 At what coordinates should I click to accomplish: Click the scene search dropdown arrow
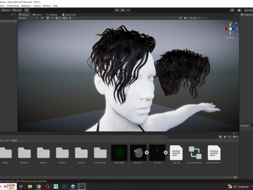pos(204,18)
